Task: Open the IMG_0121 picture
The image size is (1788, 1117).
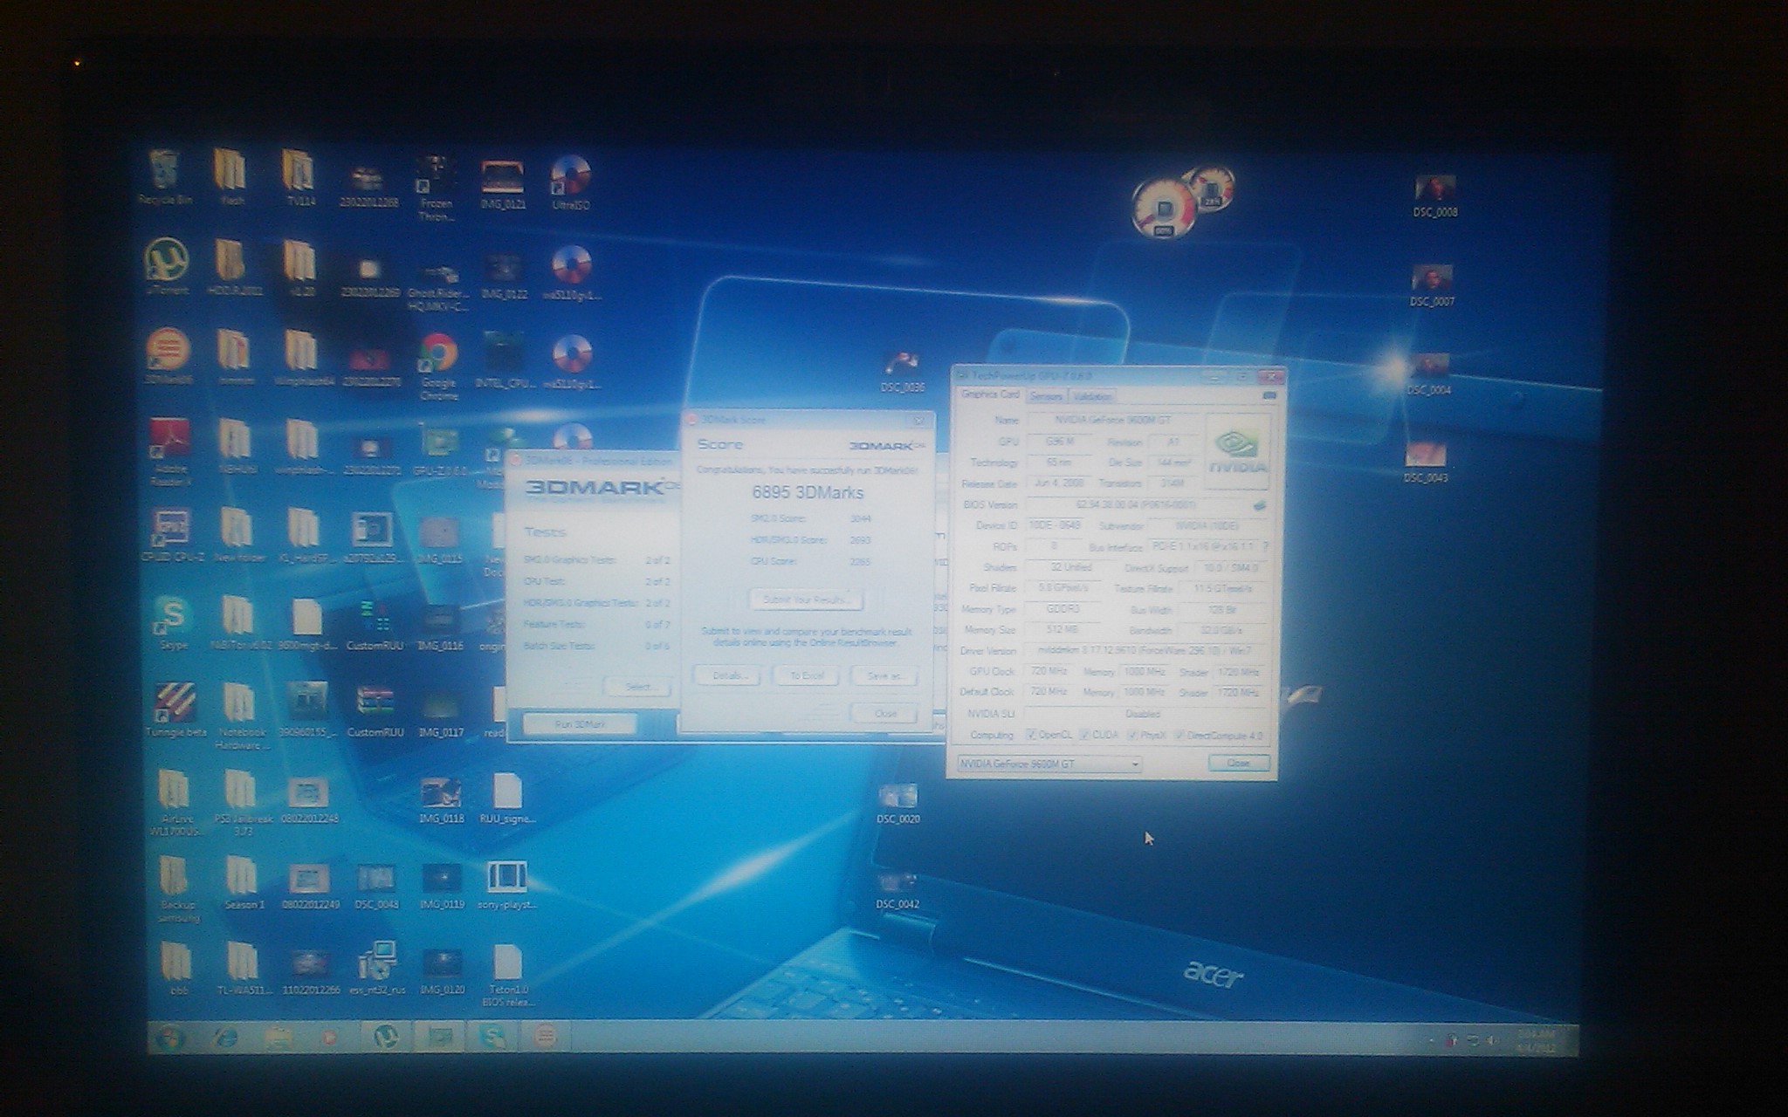Action: (503, 185)
